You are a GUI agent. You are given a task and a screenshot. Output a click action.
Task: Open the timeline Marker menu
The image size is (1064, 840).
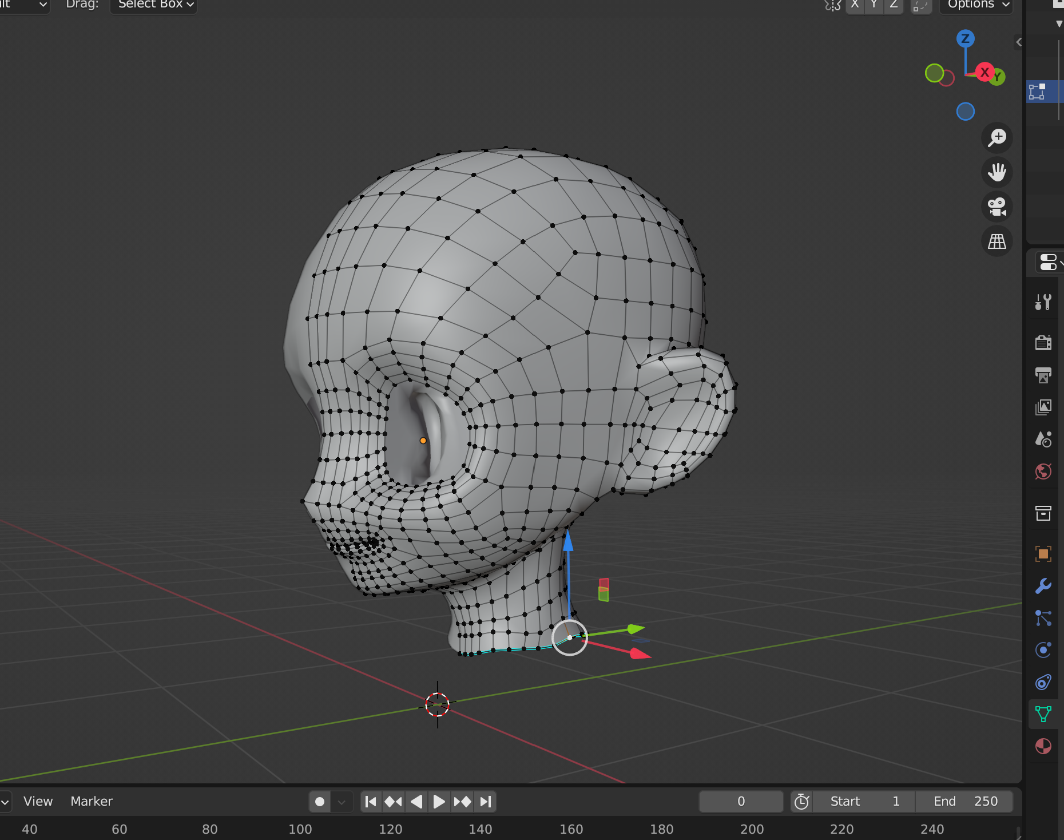pos(92,801)
